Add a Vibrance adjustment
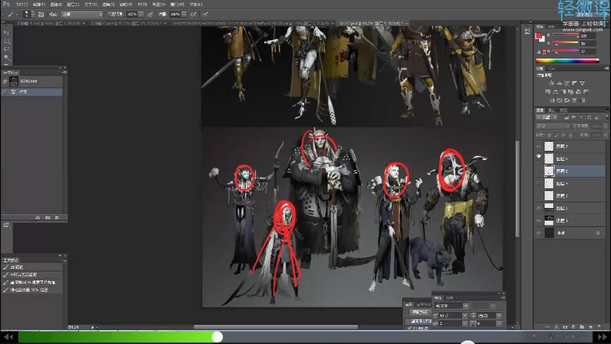 [x=582, y=83]
